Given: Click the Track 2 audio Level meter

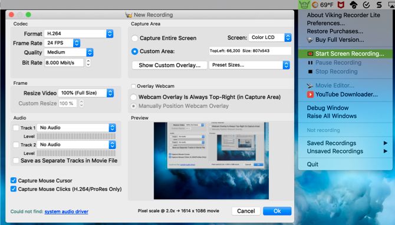Looking at the screenshot, I should [76, 153].
